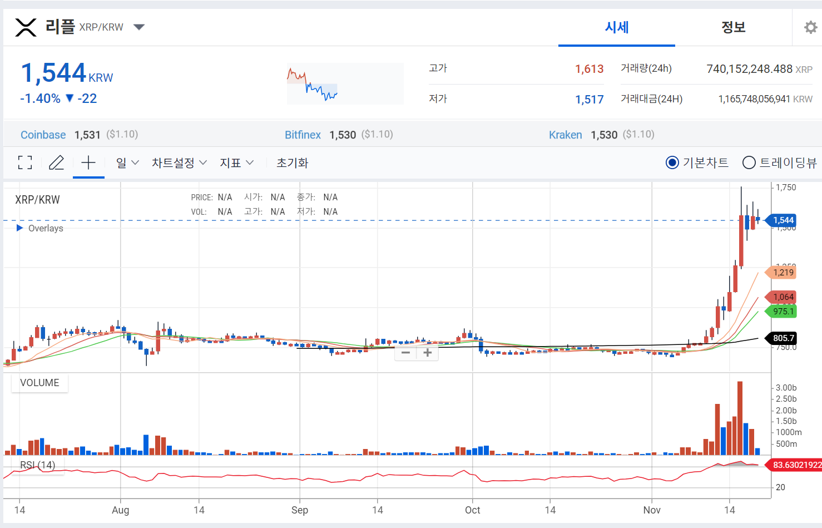Viewport: 822px width, 528px height.
Task: Select the 트레이딩뷰 radio button
Action: pos(749,162)
